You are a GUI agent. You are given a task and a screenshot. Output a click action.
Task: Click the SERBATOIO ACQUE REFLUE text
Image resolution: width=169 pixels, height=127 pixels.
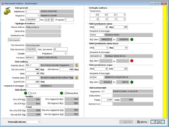click(x=117, y=77)
